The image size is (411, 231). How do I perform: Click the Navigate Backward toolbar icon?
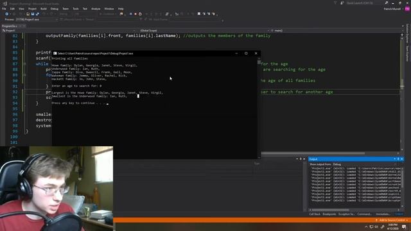[x=7, y=14]
